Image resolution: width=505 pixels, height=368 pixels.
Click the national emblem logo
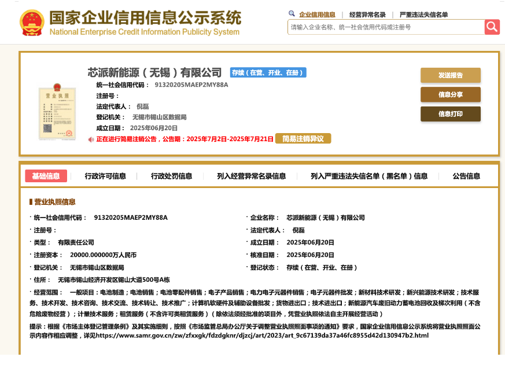click(x=32, y=22)
